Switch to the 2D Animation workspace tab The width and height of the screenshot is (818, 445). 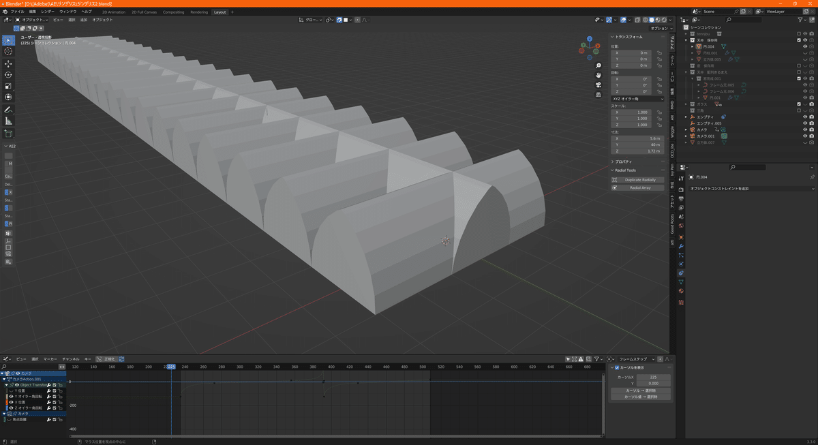(114, 12)
